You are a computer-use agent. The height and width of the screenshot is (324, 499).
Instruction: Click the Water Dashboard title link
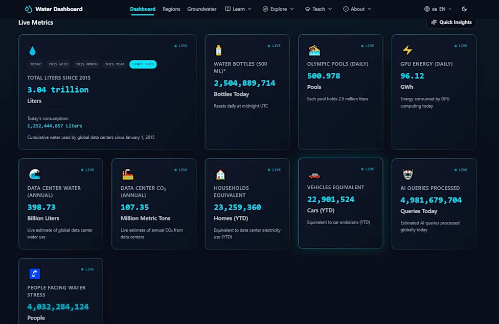pyautogui.click(x=59, y=9)
